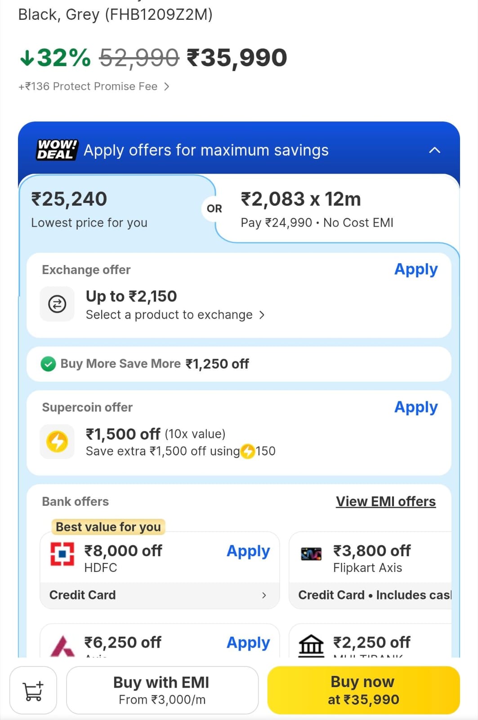Tap the Supercoin lightning icon
Screen dimensions: 478x720
point(57,441)
